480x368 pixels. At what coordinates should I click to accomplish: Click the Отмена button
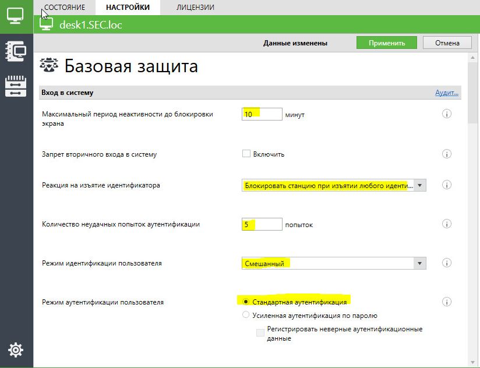point(447,43)
